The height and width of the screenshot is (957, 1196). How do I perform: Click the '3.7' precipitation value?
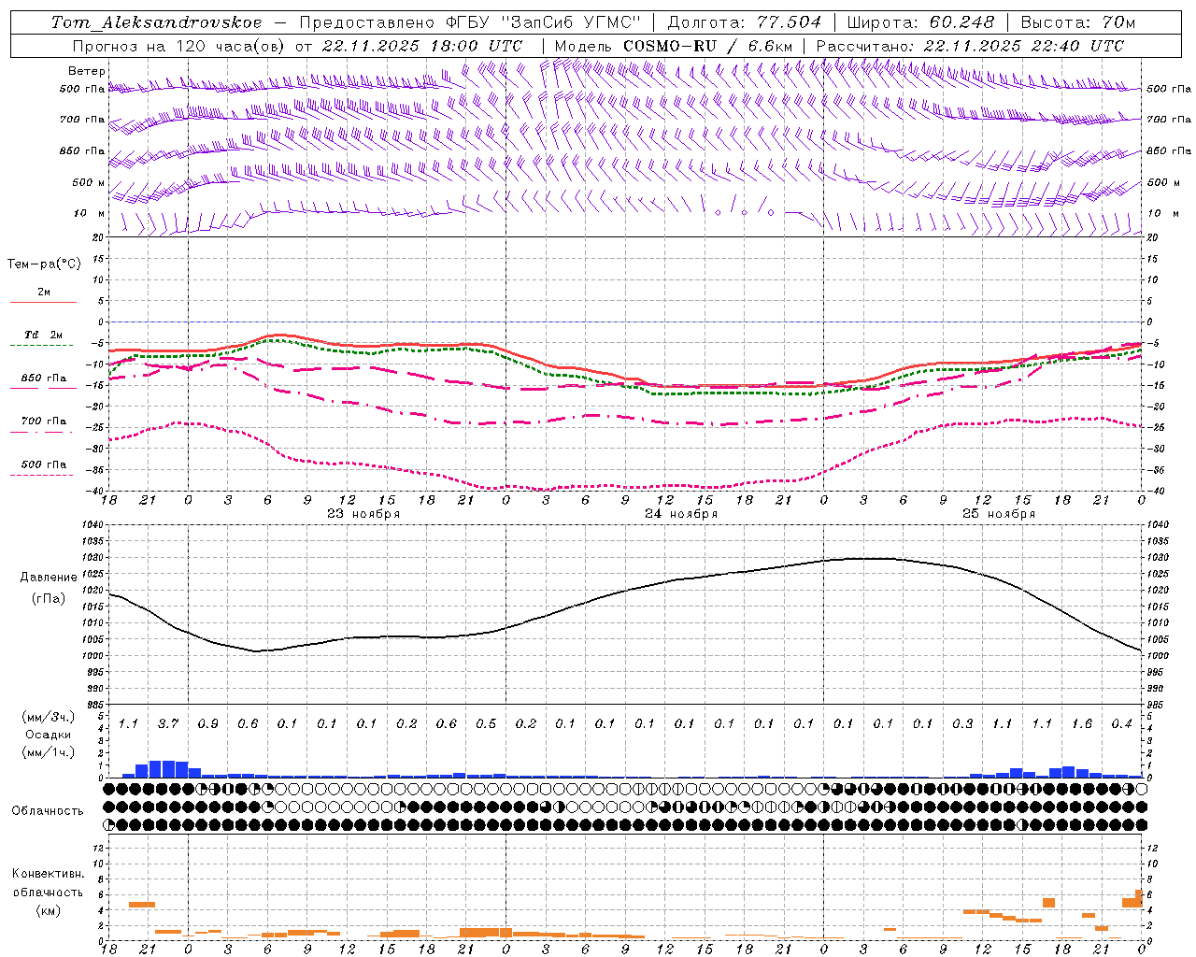coord(168,724)
